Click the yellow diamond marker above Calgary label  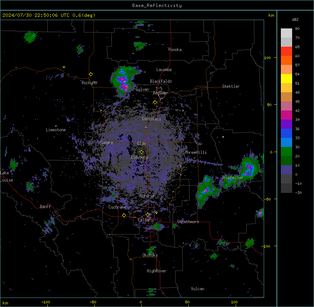coord(148,215)
